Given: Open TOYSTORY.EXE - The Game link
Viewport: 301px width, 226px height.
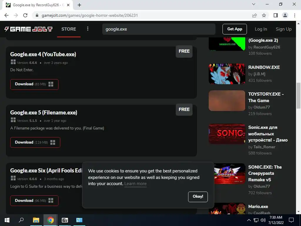Looking at the screenshot, I should (x=266, y=97).
